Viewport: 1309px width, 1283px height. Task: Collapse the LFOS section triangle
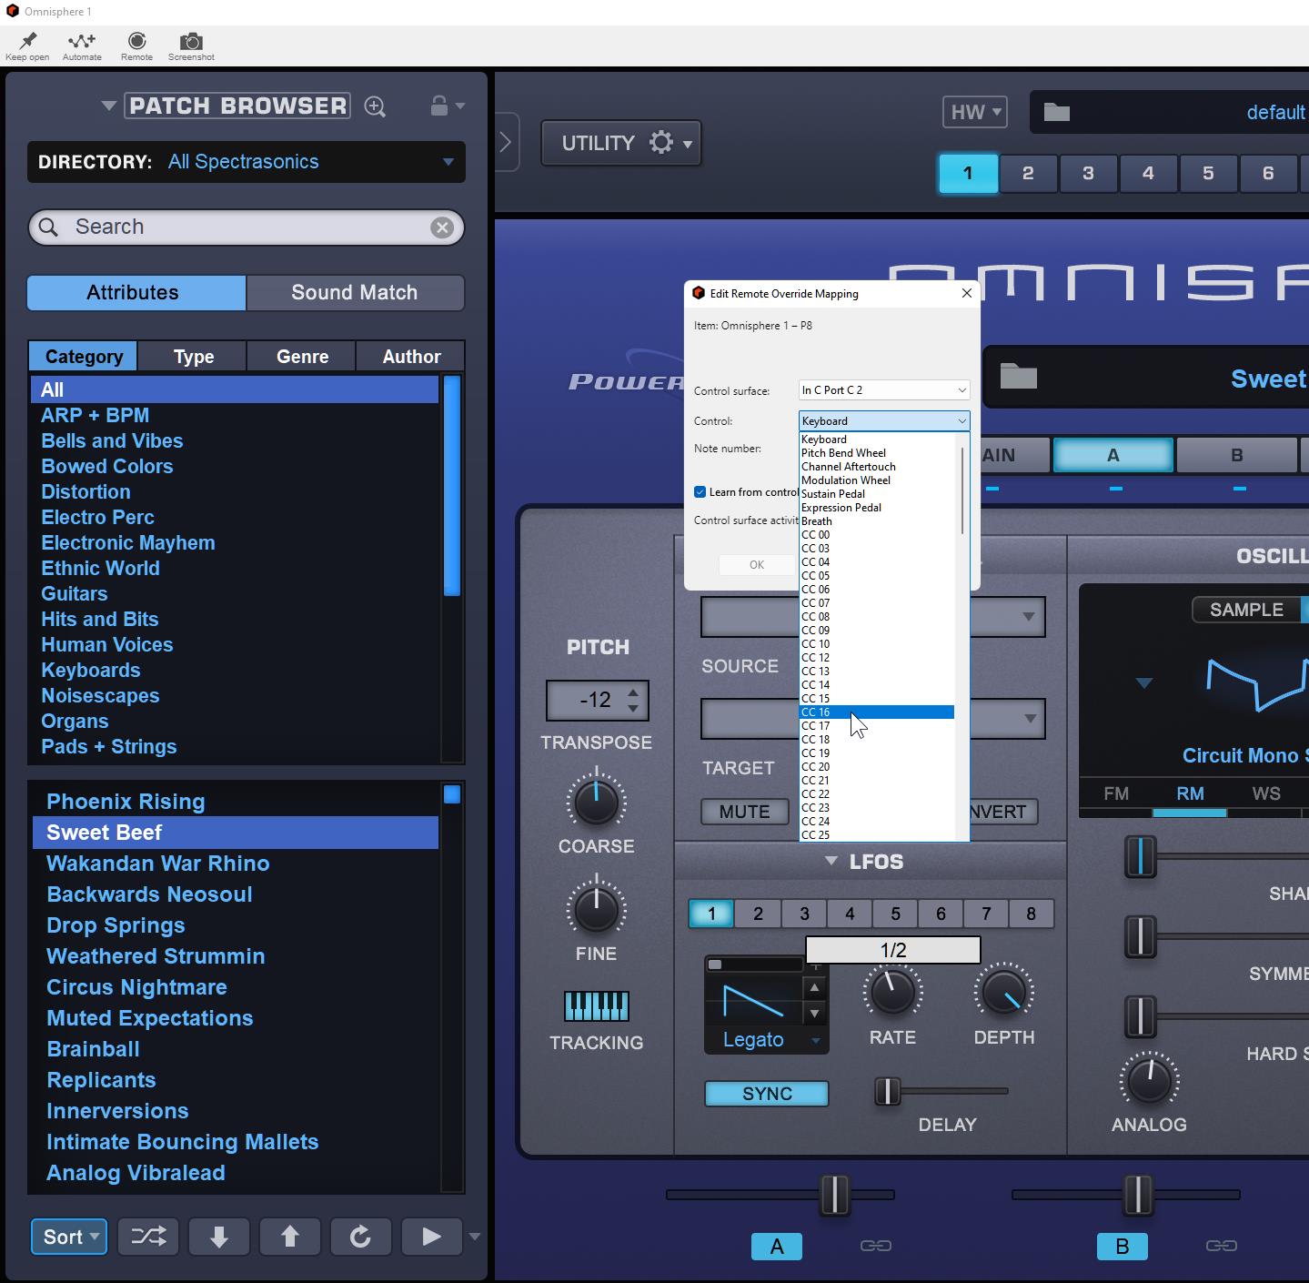tap(831, 861)
